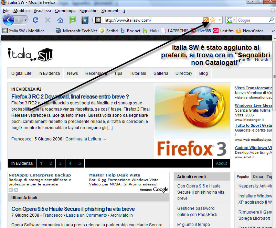Open the ? help menu

click(125, 11)
